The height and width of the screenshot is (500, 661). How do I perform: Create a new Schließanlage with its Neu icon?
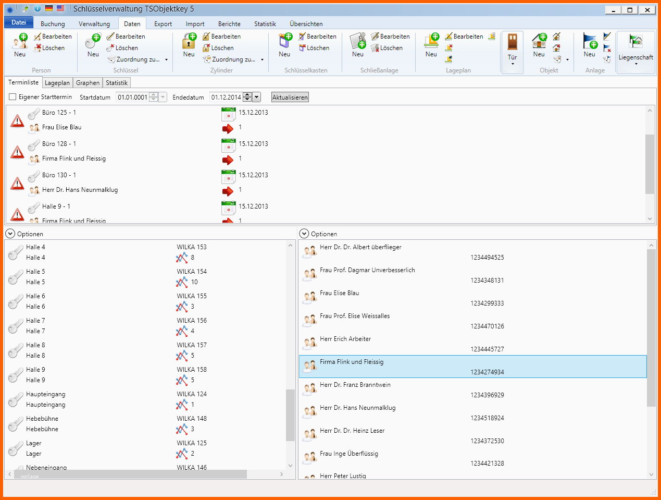(358, 45)
